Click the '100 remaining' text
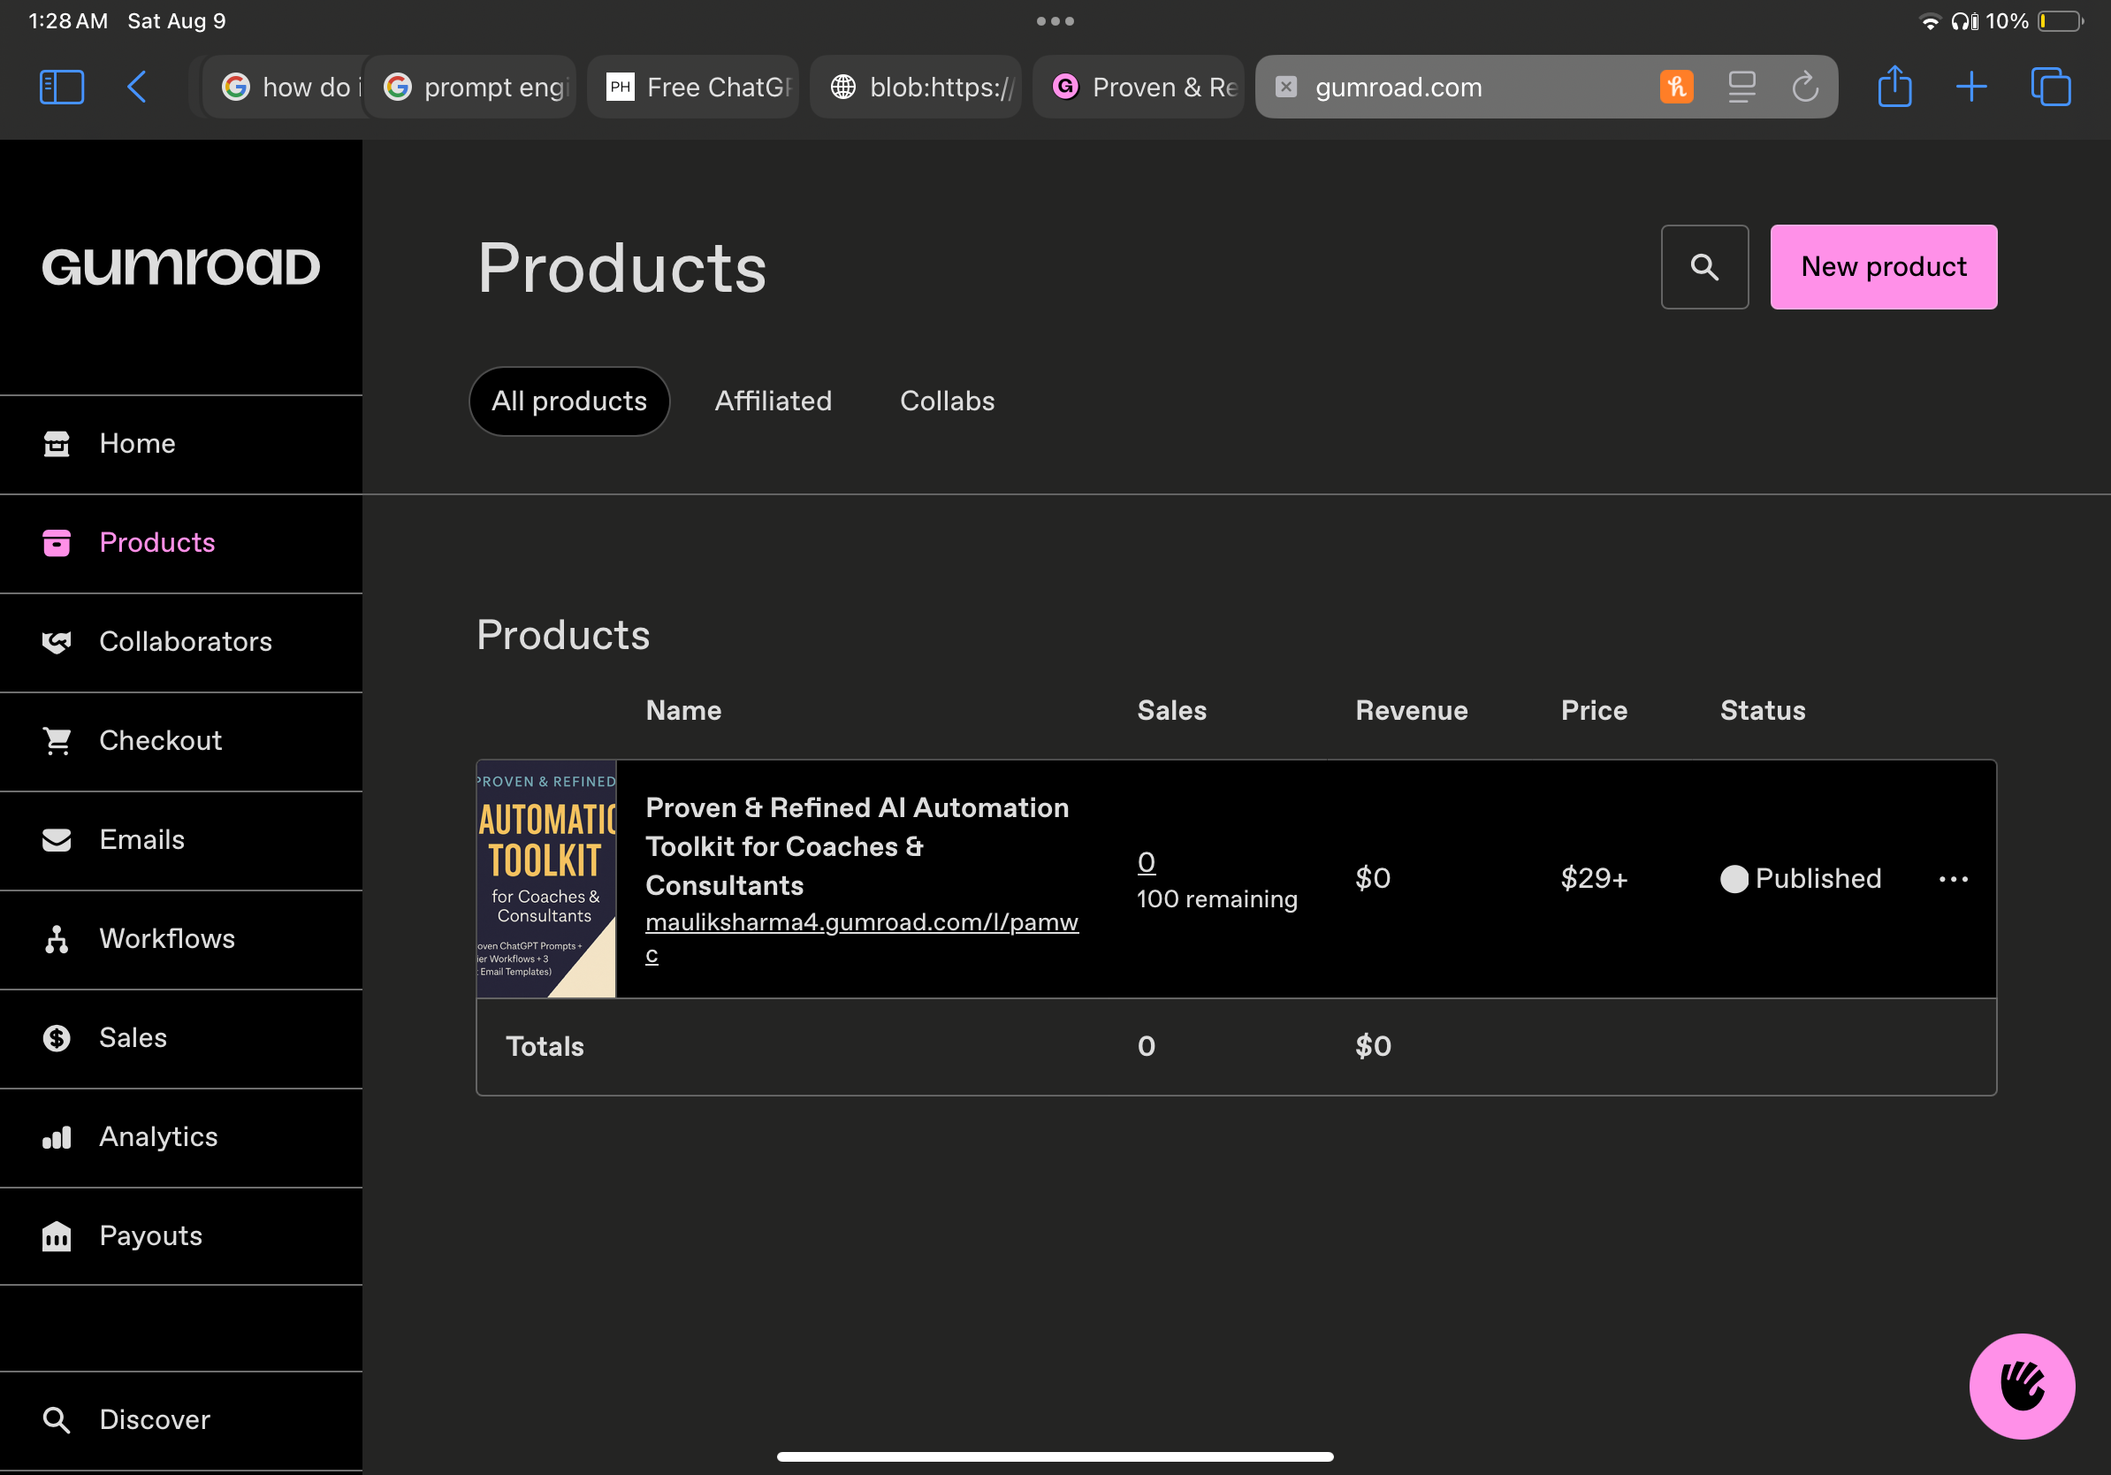The image size is (2111, 1475). click(x=1217, y=899)
